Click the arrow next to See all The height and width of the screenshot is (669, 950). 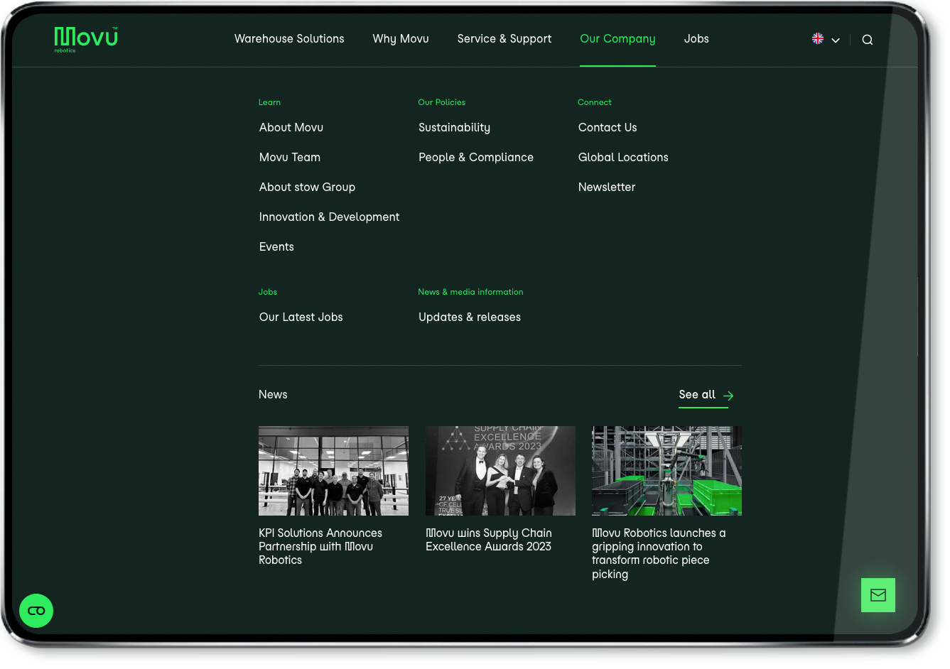[x=728, y=396]
